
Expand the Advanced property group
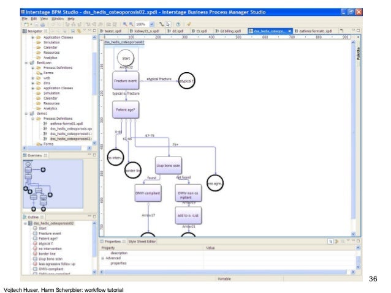102,258
